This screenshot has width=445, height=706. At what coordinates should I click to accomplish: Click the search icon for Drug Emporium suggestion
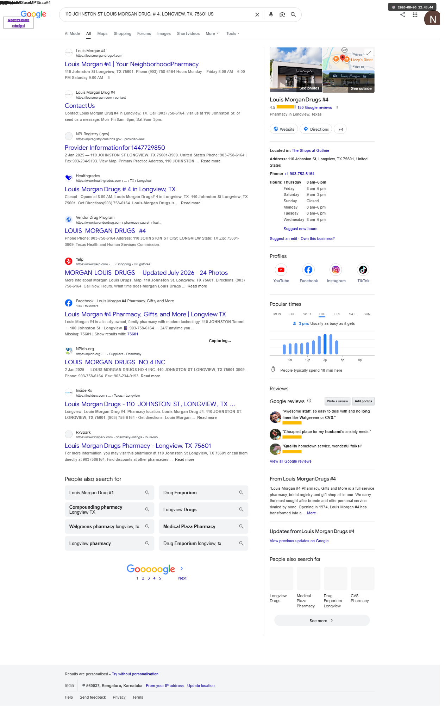tap(241, 493)
